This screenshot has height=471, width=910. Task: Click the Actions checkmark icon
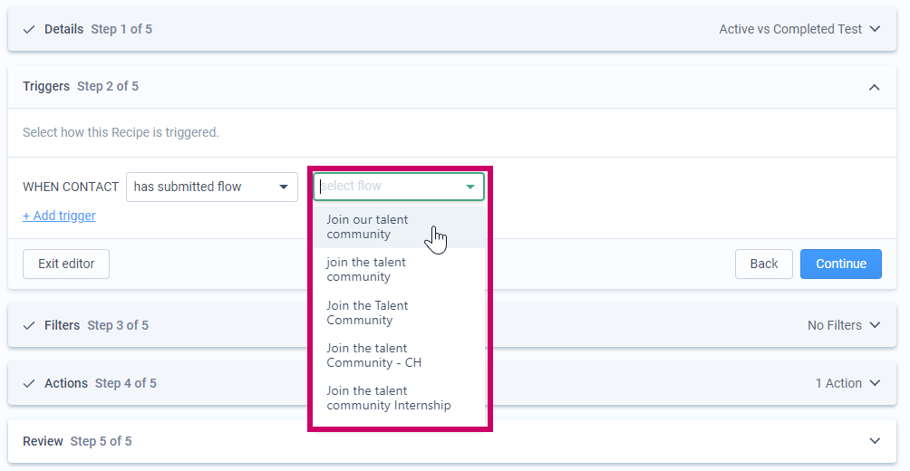(x=29, y=384)
